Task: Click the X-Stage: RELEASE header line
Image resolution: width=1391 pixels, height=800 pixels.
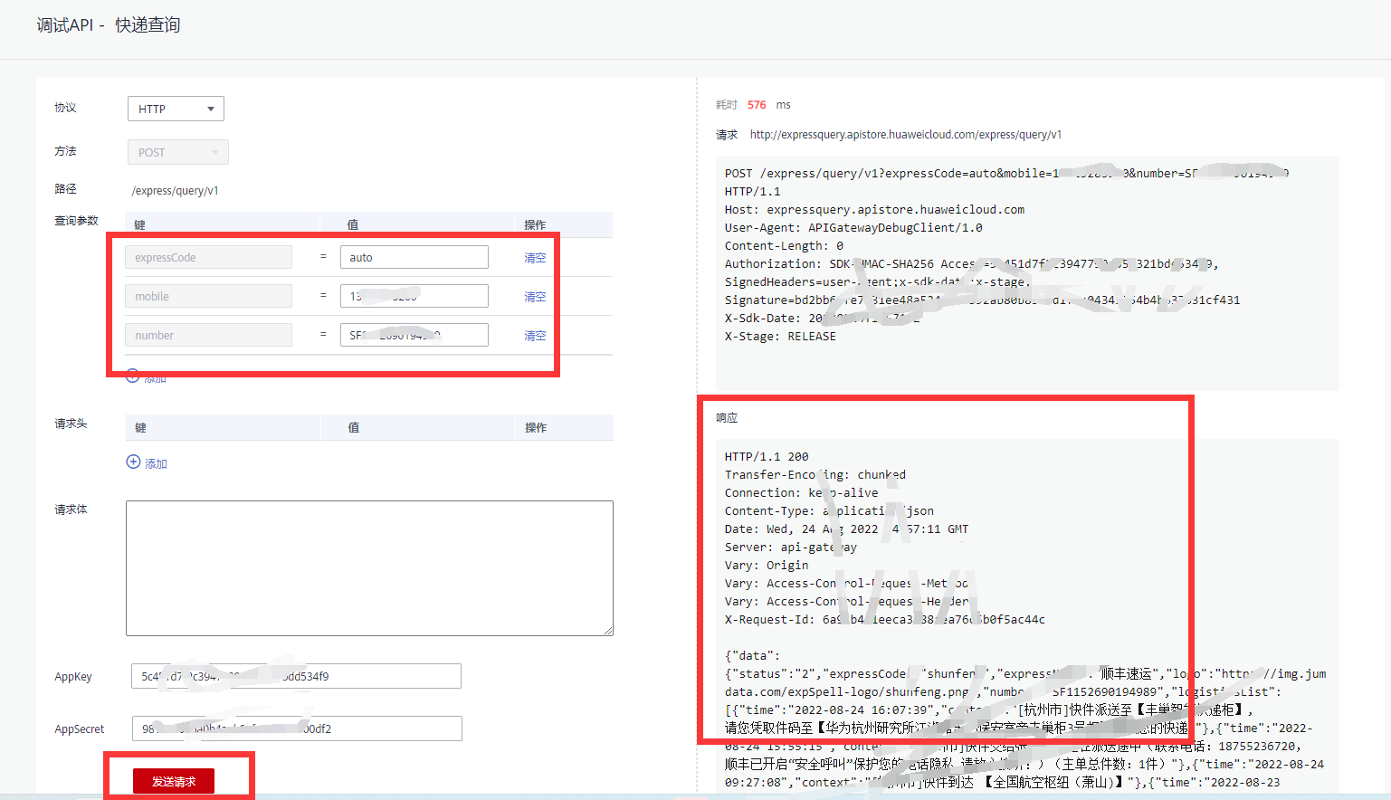Action: click(x=780, y=337)
